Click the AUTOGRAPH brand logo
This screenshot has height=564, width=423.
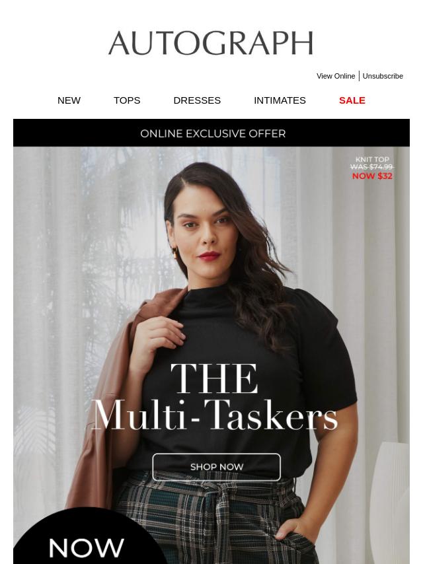(211, 43)
